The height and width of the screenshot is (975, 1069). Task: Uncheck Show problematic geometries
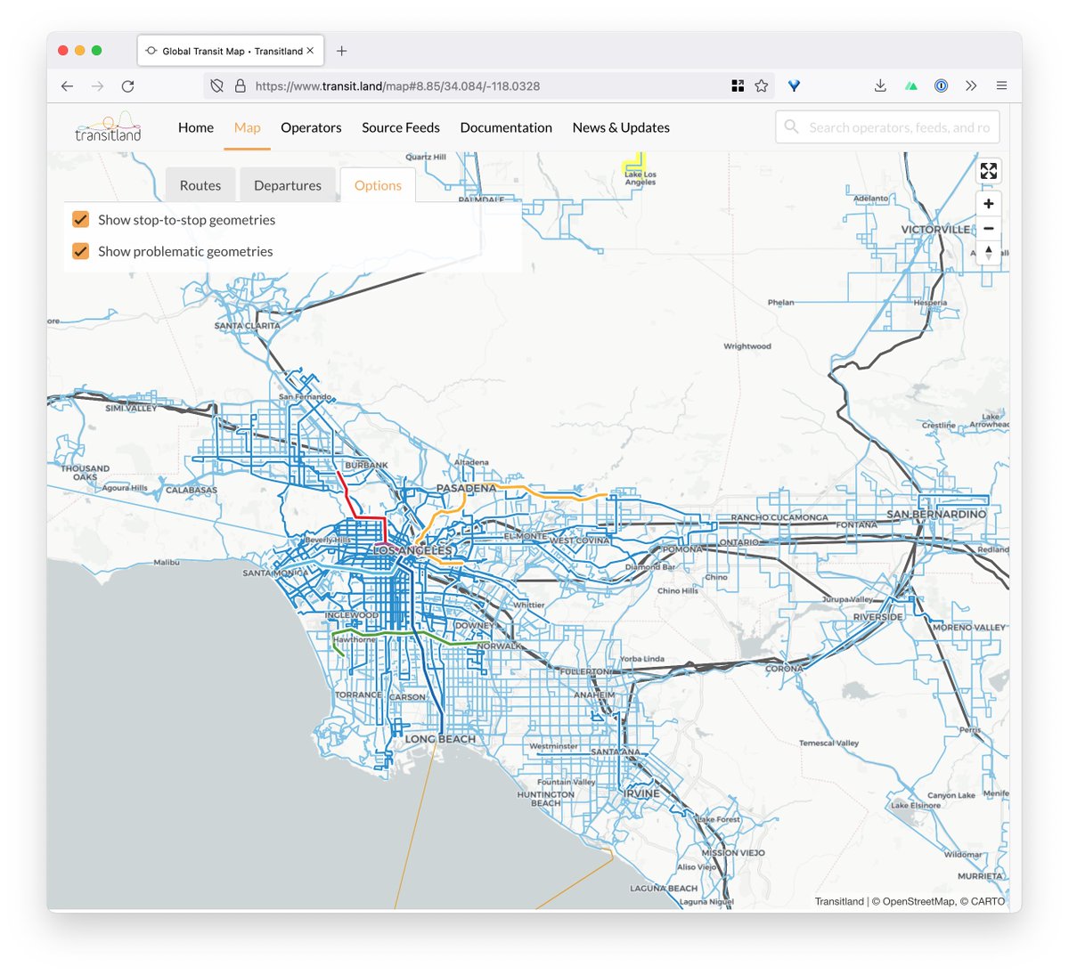[81, 251]
